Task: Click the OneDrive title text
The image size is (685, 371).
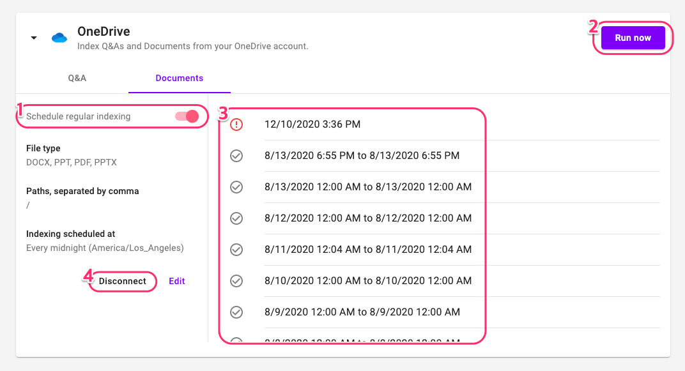Action: [104, 31]
